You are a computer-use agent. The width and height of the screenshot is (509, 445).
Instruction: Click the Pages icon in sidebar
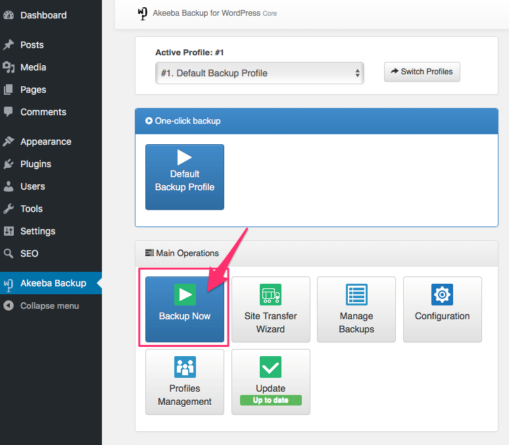click(9, 90)
